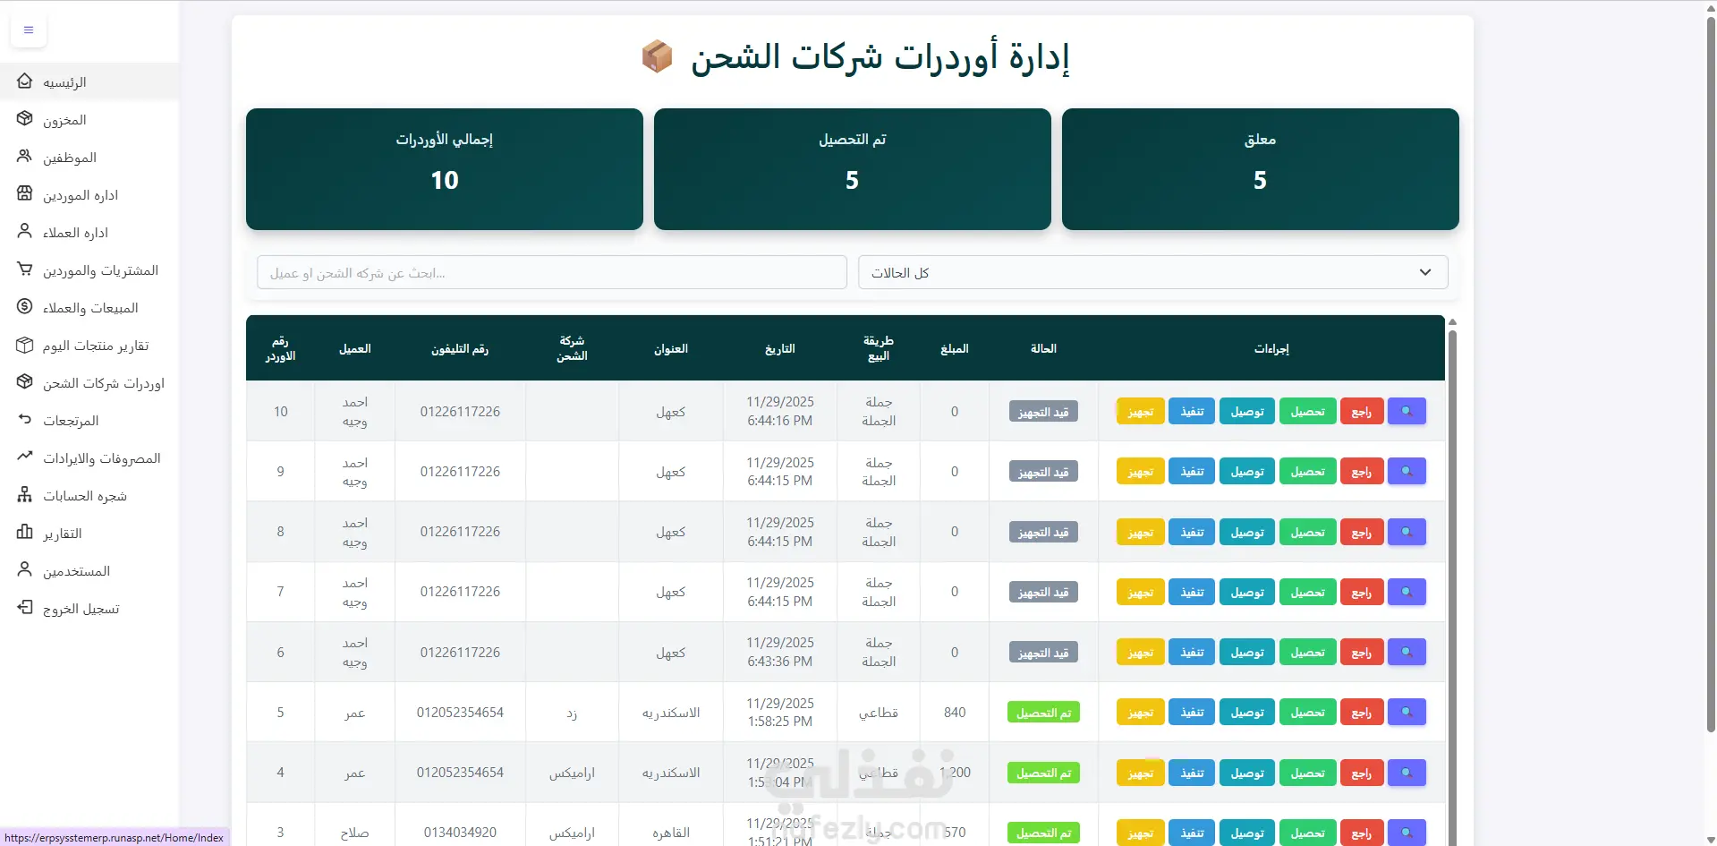
Task: Click red راجع button for order 6
Action: (x=1362, y=653)
